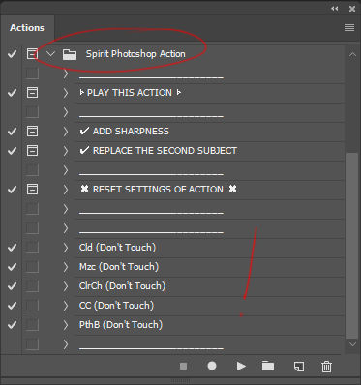Toggle dialog box for CC (Don't Touch)
361x385 pixels.
[32, 306]
